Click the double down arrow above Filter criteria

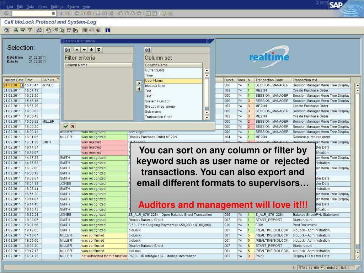click(x=99, y=50)
